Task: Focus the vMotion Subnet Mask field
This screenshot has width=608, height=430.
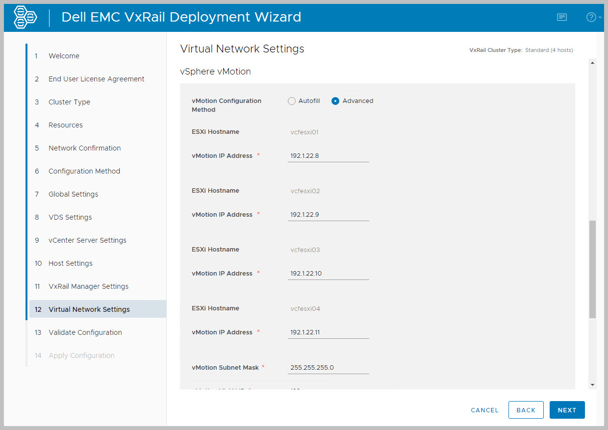Action: tap(328, 367)
